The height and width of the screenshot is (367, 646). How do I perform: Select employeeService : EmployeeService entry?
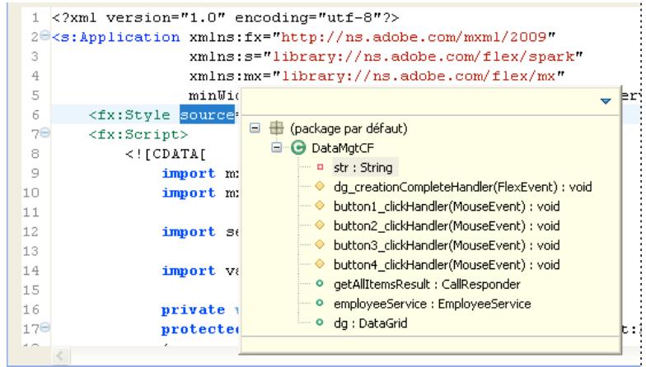pyautogui.click(x=432, y=304)
